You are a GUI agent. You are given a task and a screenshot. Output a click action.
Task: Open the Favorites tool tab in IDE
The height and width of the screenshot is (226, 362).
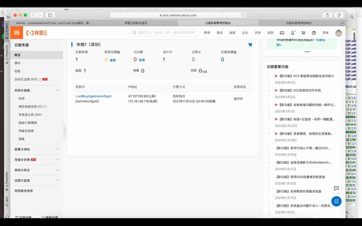pos(7,181)
